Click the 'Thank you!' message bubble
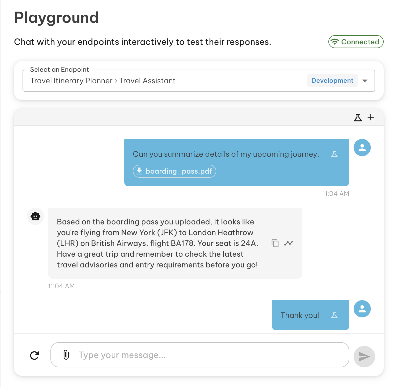 click(300, 315)
